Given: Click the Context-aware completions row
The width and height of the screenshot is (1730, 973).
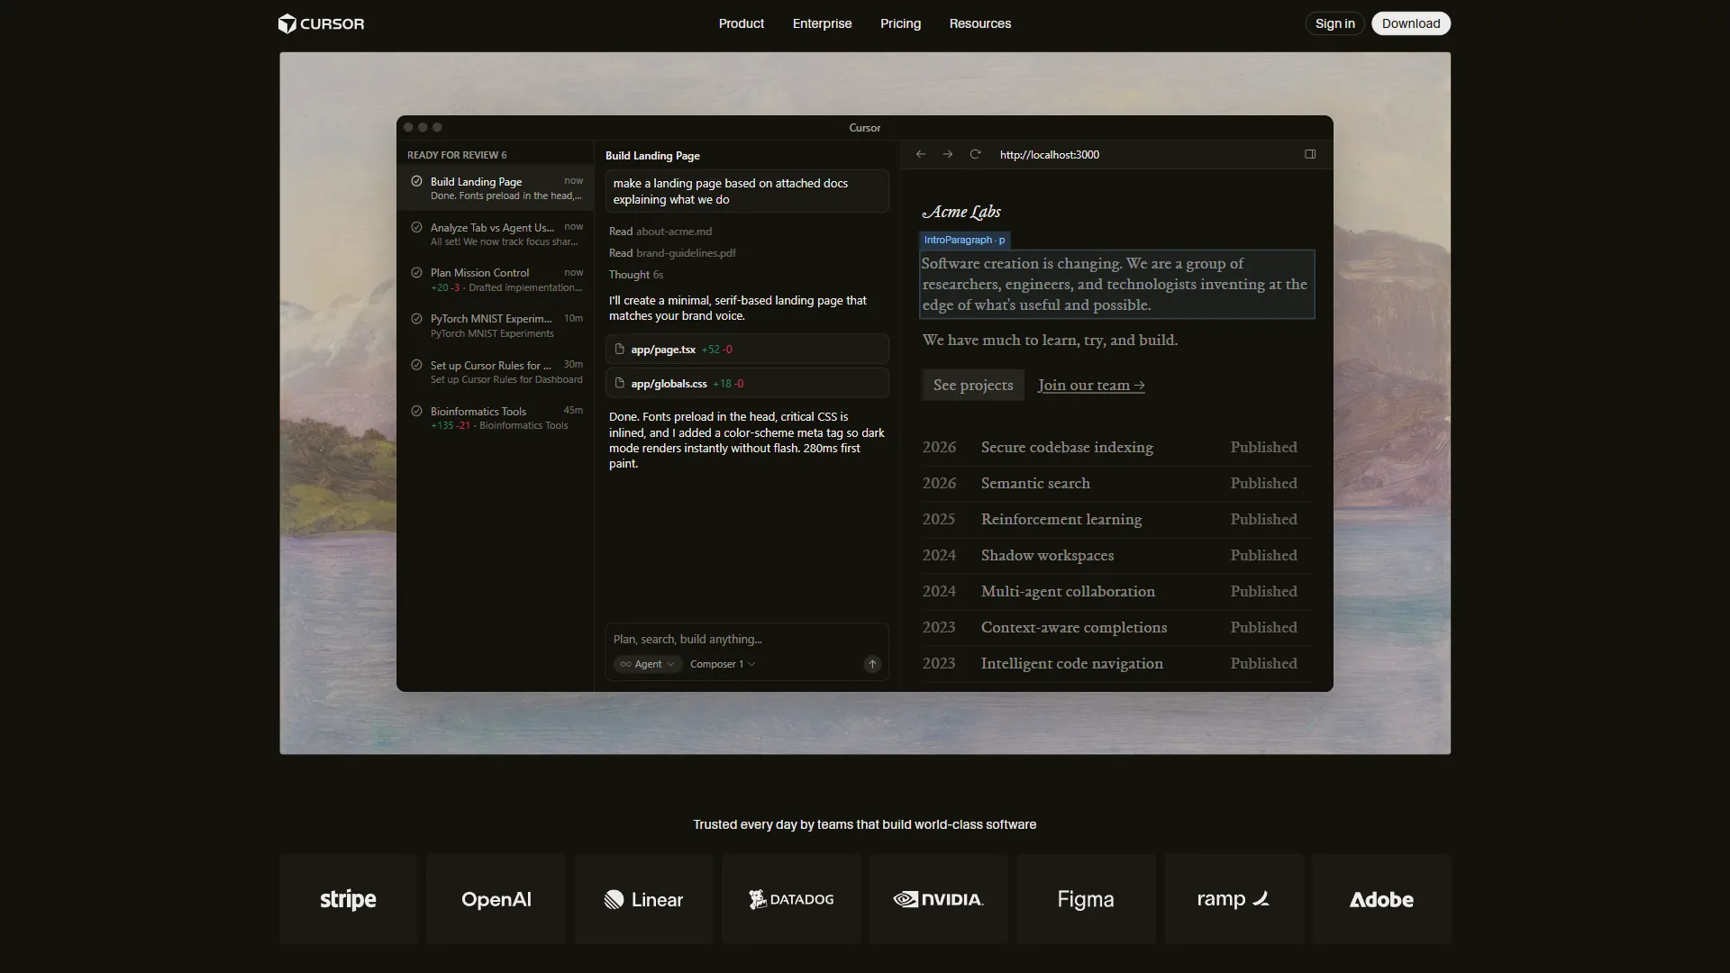Looking at the screenshot, I should pos(1116,627).
